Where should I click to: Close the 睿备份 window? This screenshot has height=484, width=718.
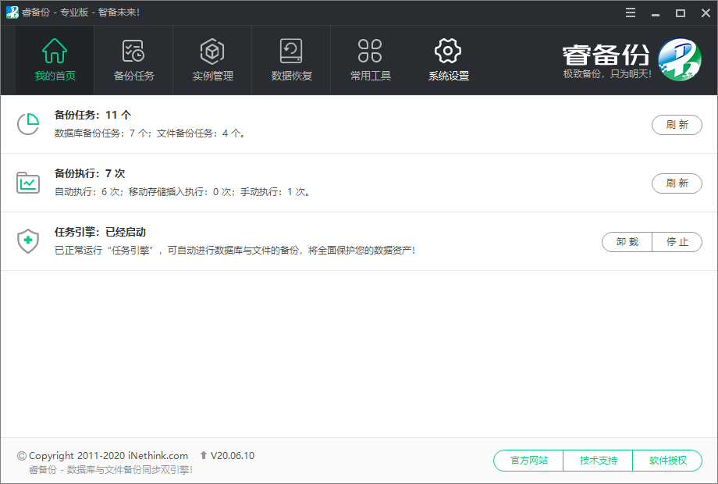(x=706, y=12)
